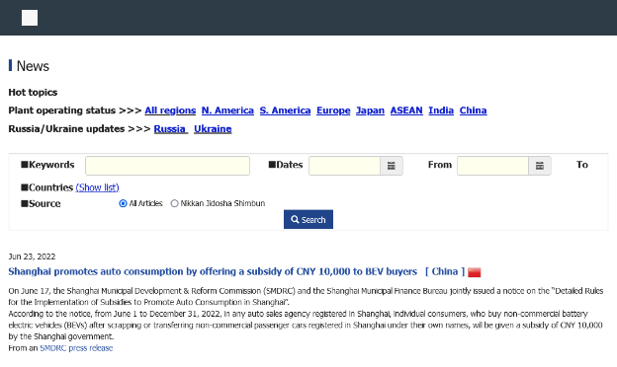Click the white square logo in header

[x=30, y=18]
